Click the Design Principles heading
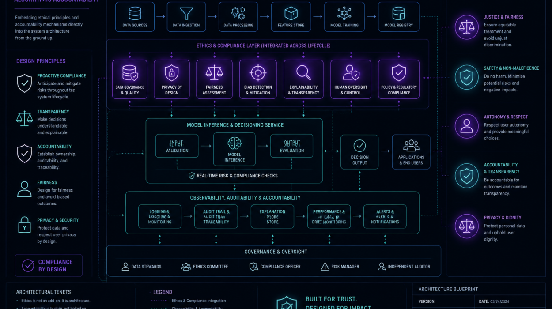552x309 pixels. (41, 61)
